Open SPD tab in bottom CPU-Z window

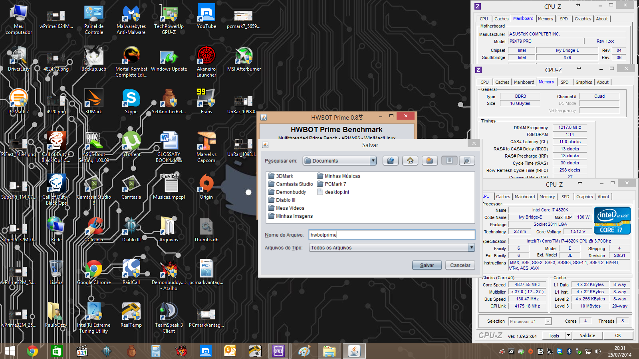tap(566, 197)
